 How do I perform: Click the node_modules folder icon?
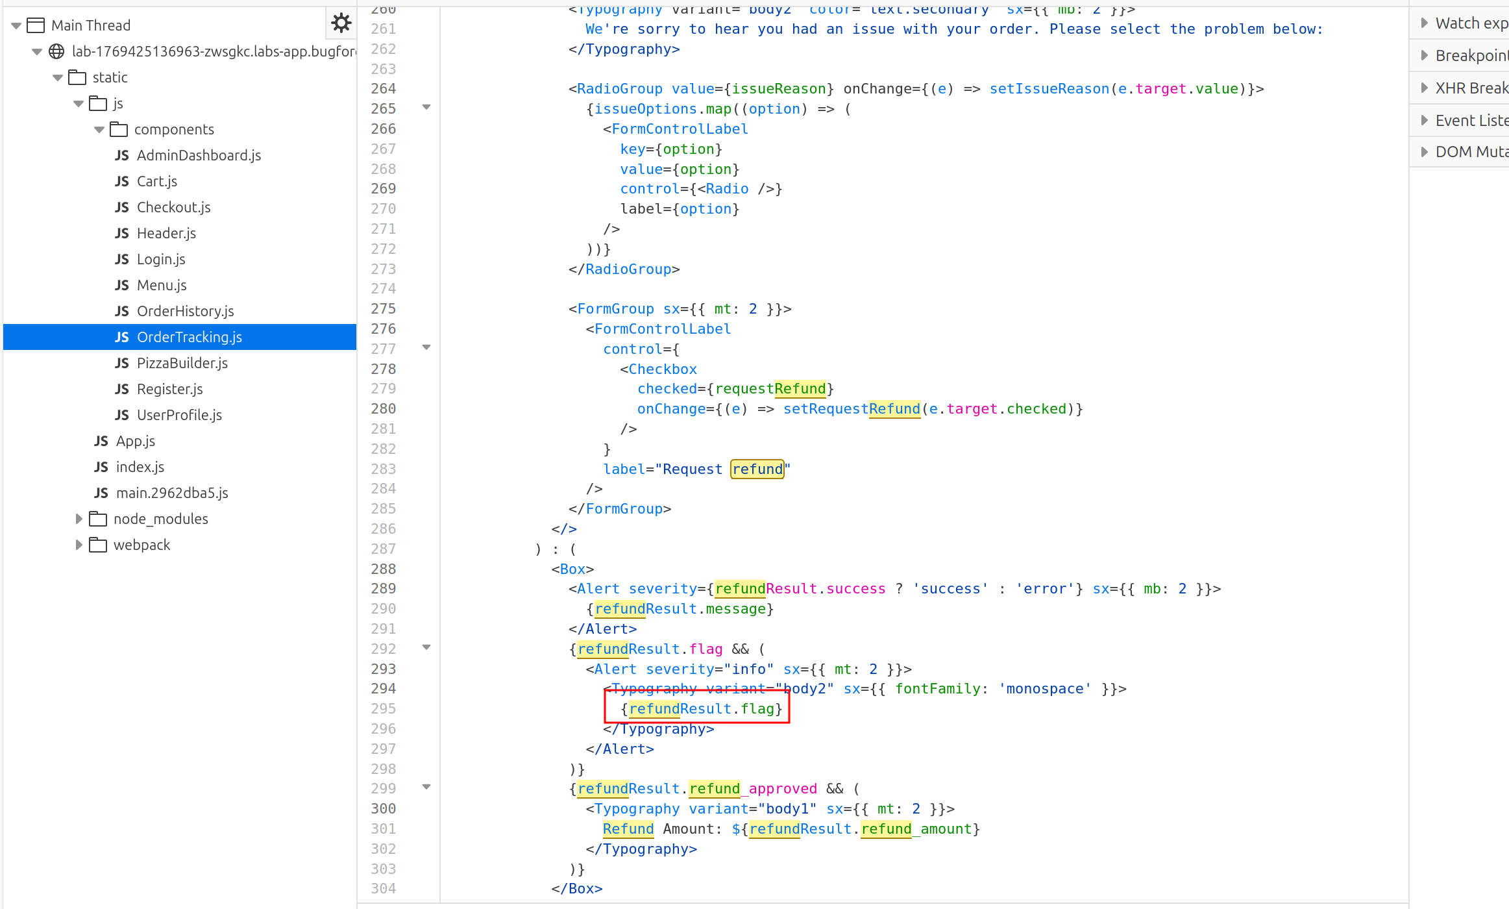(98, 519)
